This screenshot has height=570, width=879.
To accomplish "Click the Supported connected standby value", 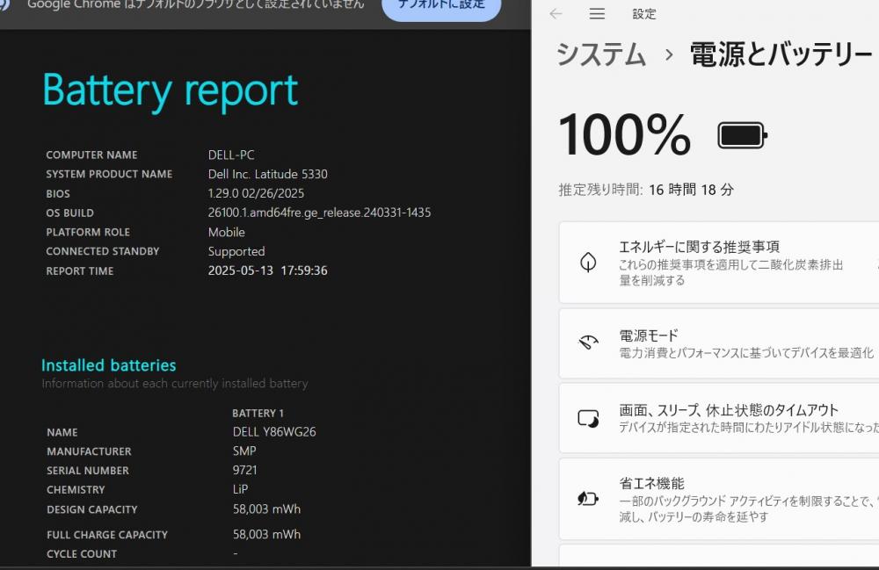I will 236,251.
